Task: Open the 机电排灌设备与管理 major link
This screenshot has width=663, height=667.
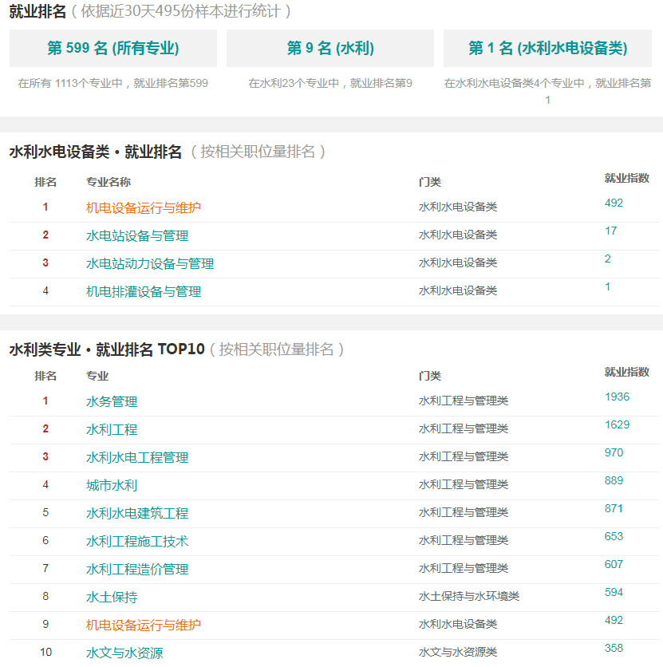Action: pyautogui.click(x=144, y=291)
